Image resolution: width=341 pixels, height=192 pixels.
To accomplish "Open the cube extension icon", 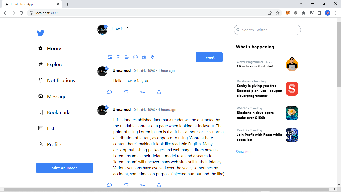I will click(296, 13).
